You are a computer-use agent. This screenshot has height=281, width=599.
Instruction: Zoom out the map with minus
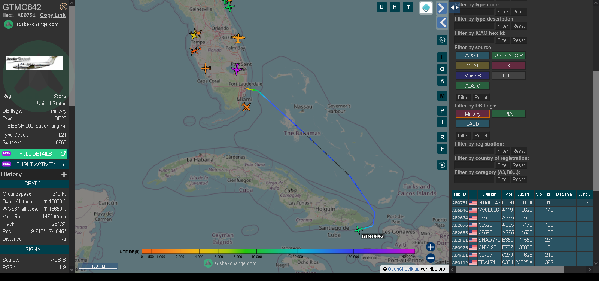[x=431, y=258]
